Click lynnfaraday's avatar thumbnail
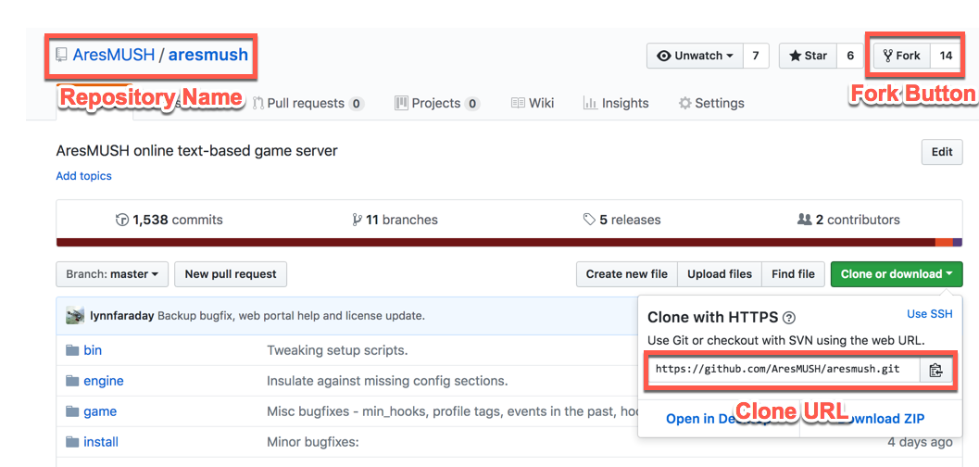Screen dimensions: 979x467 coord(75,316)
